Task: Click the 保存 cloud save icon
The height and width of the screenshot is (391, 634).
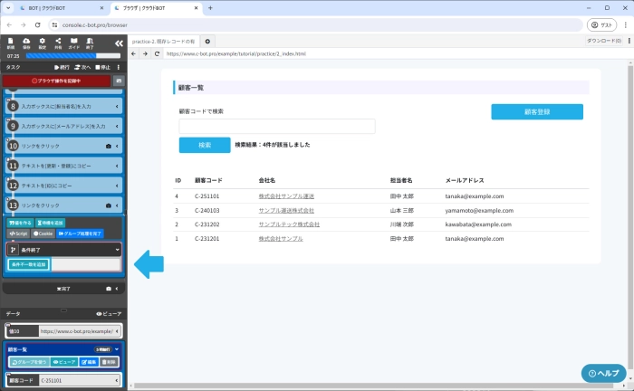Action: click(x=25, y=43)
